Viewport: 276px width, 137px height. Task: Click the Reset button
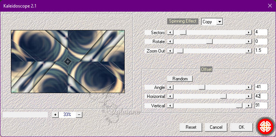pyautogui.click(x=191, y=127)
